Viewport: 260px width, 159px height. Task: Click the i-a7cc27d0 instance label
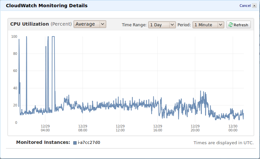pyautogui.click(x=89, y=143)
